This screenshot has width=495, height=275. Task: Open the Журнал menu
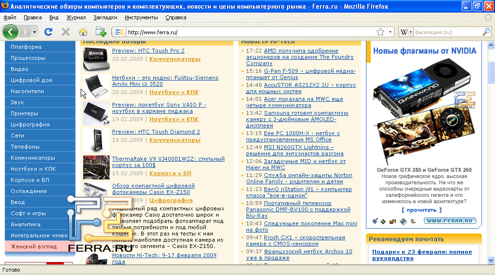(x=76, y=18)
